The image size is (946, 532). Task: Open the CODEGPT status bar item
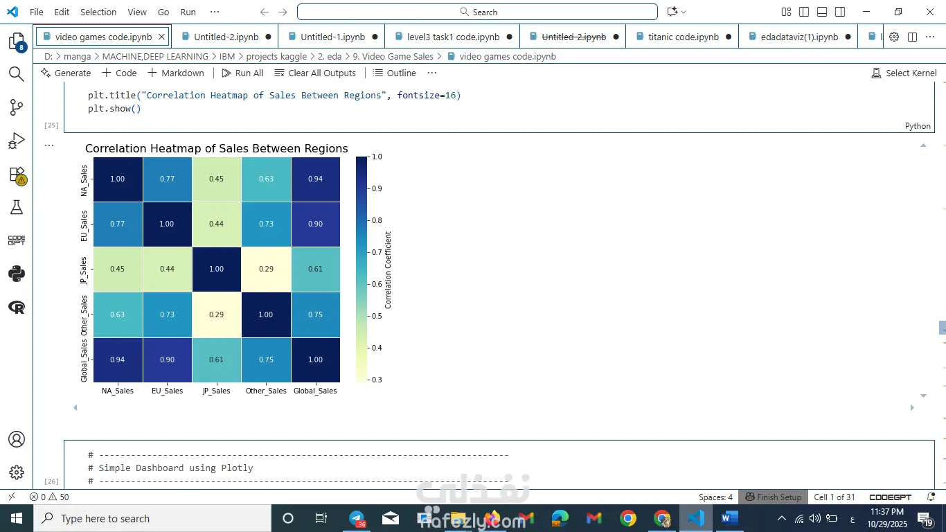click(x=890, y=497)
